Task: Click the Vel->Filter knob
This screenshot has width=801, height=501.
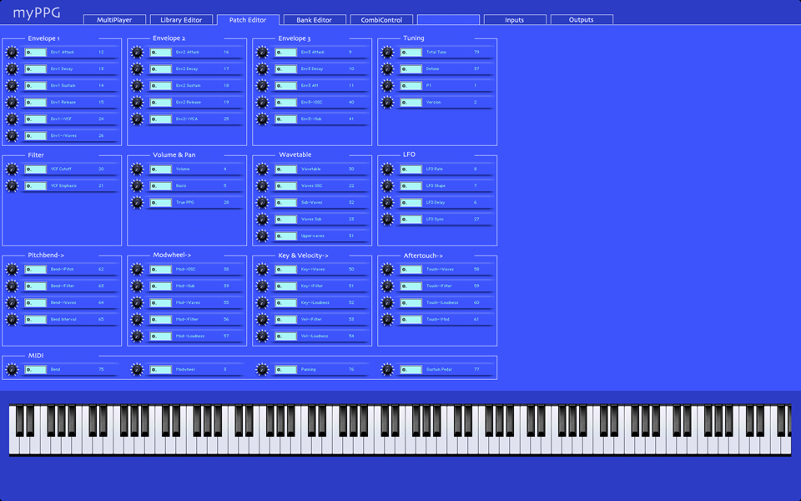Action: [x=262, y=320]
